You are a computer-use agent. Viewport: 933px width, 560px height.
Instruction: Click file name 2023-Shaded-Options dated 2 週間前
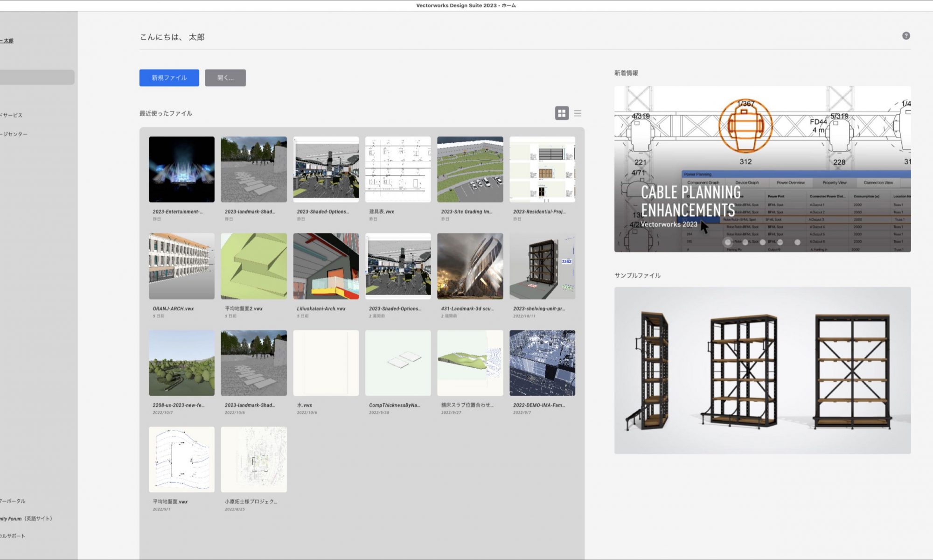click(395, 308)
